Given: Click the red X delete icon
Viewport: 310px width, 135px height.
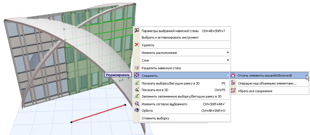Looking at the screenshot, I should [x=137, y=45].
